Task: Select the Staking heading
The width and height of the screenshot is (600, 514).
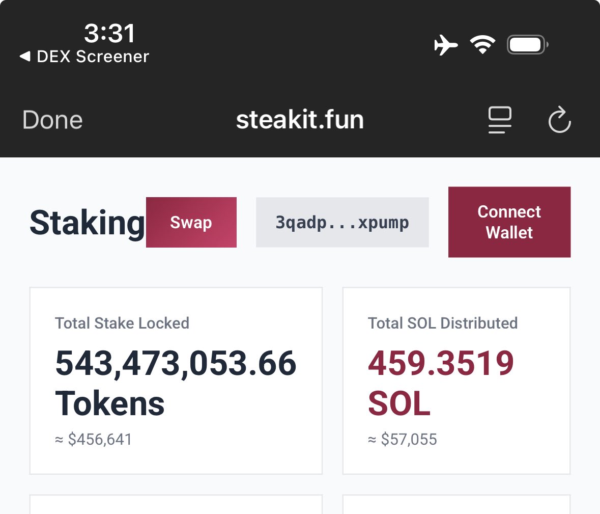Action: point(87,223)
